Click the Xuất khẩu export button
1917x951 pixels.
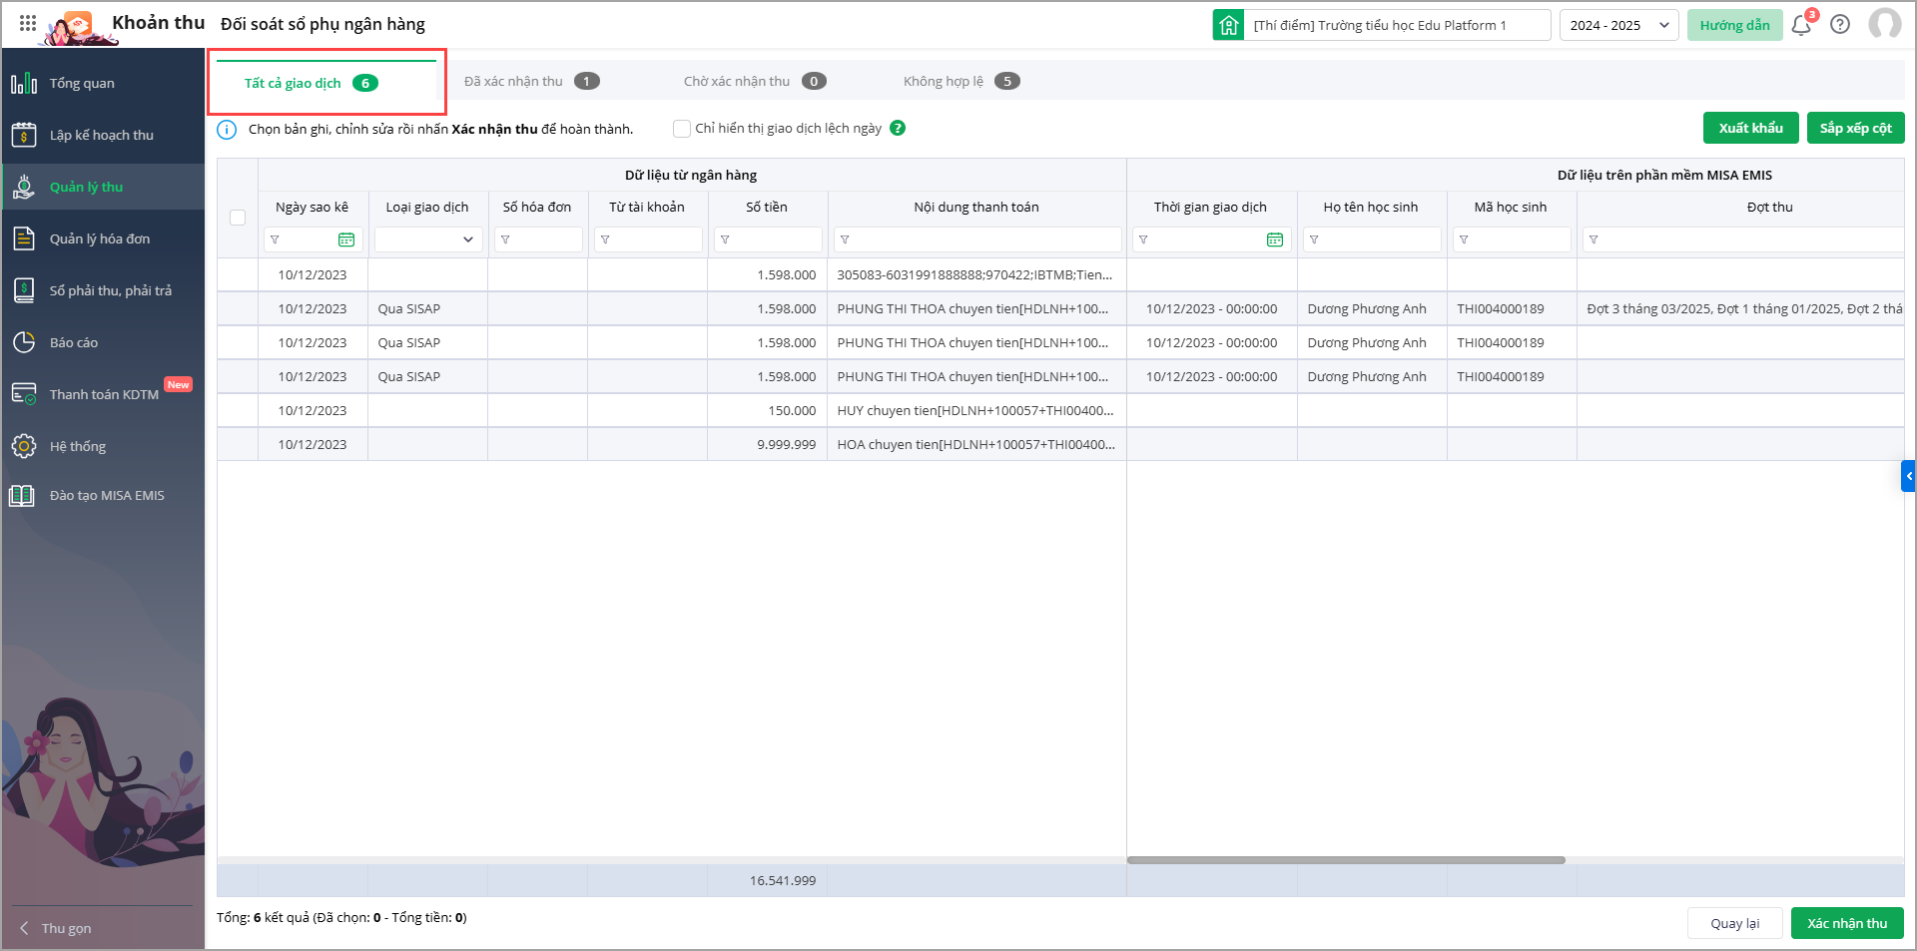click(x=1750, y=128)
